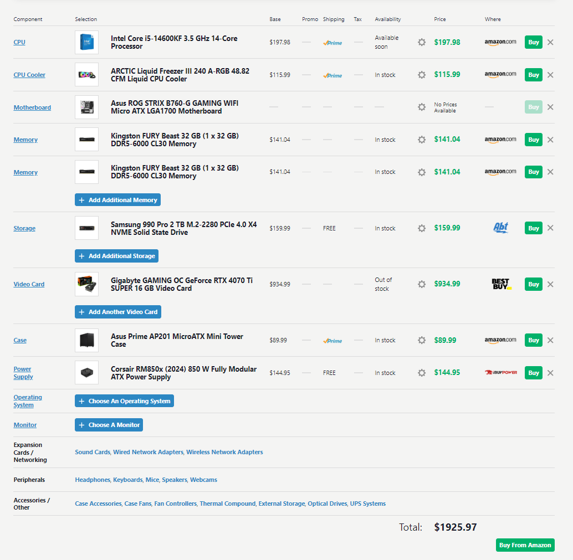Open the Headphones peripherals link
Viewport: 573px width, 560px height.
93,480
